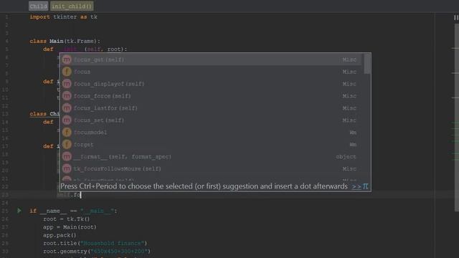Place the cursor on the import tkinter line
The height and width of the screenshot is (258, 459).
(x=64, y=17)
